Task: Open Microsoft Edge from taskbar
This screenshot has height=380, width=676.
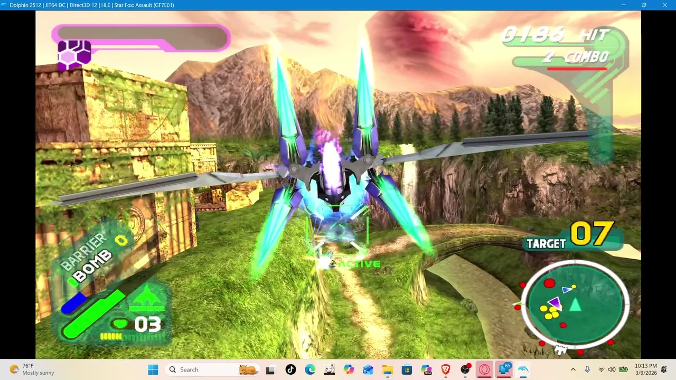Action: (x=310, y=369)
